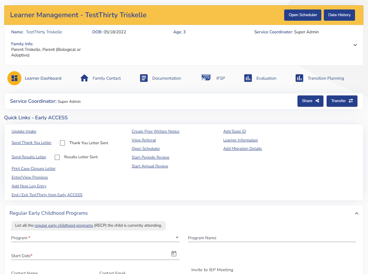This screenshot has height=274, width=368.
Task: Focus the Program Name input field
Action: 272,238
